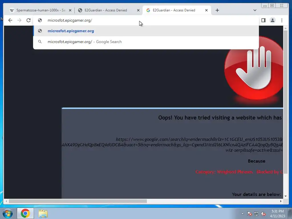Click the muted volume tray icon
The height and width of the screenshot is (219, 292).
(263, 214)
